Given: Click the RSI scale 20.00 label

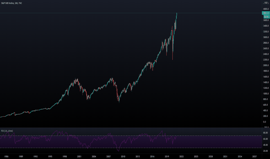Looking at the screenshot, I should 266,151.
